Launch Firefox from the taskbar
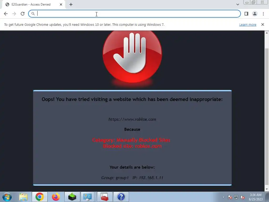The width and height of the screenshot is (269, 202). point(56,197)
